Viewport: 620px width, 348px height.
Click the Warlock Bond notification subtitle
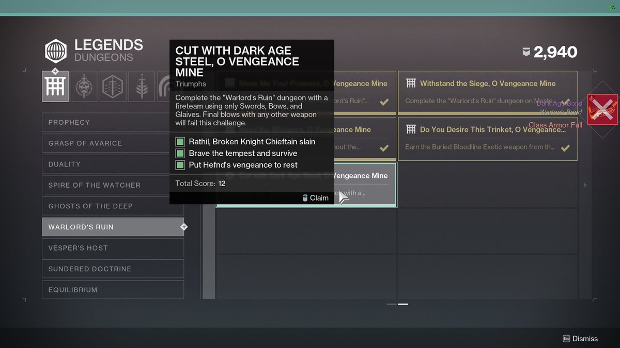click(561, 112)
